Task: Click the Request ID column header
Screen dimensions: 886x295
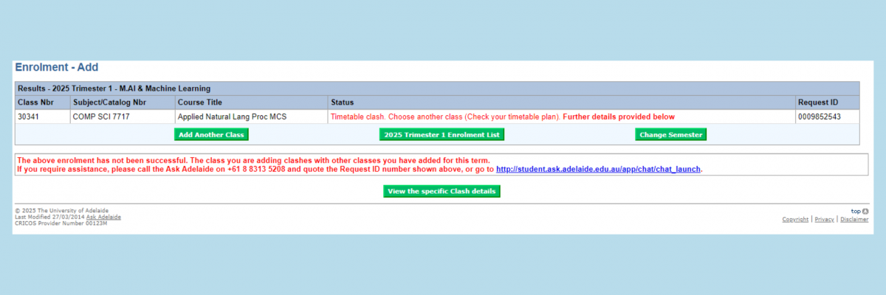Action: pyautogui.click(x=828, y=102)
